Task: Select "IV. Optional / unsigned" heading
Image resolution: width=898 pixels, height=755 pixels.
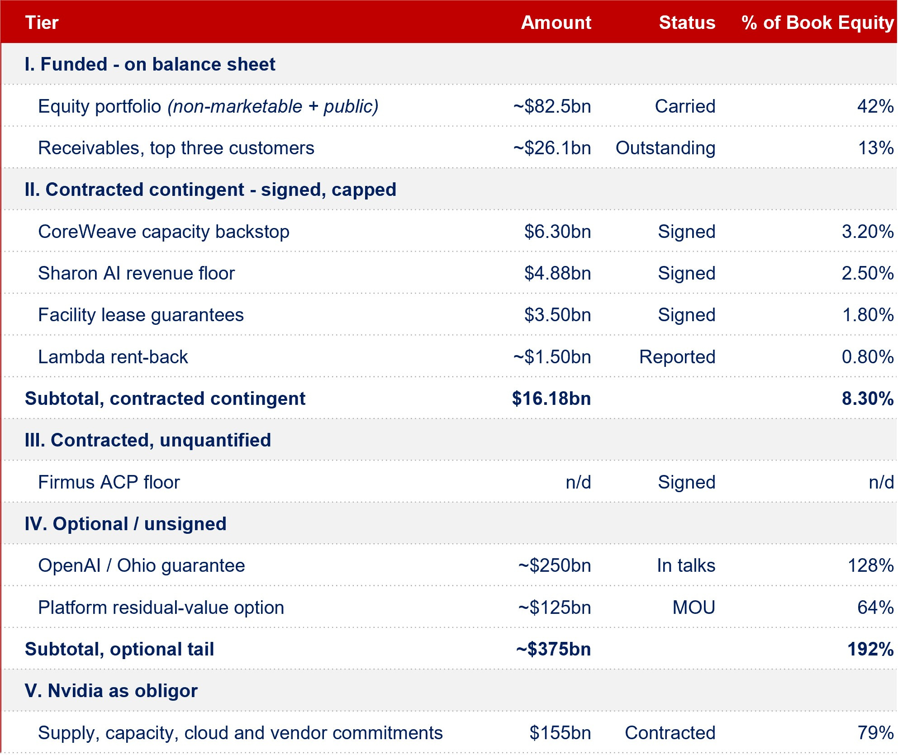Action: pos(125,524)
